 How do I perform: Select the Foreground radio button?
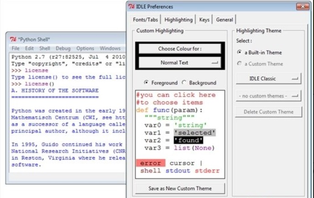click(146, 83)
